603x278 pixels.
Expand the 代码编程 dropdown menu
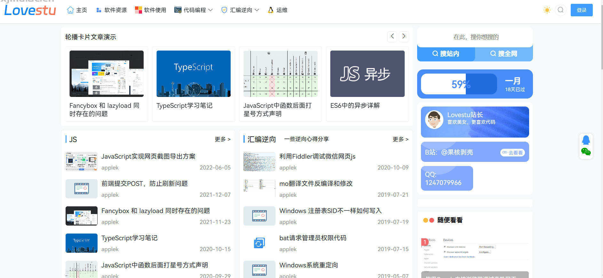[194, 10]
